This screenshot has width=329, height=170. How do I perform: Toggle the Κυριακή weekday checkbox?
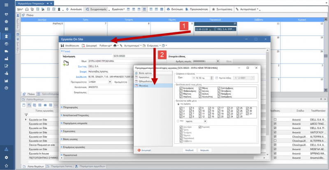[200, 127]
